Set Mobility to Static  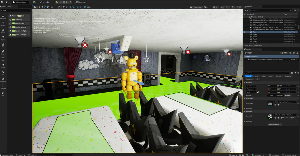pyautogui.click(x=271, y=95)
